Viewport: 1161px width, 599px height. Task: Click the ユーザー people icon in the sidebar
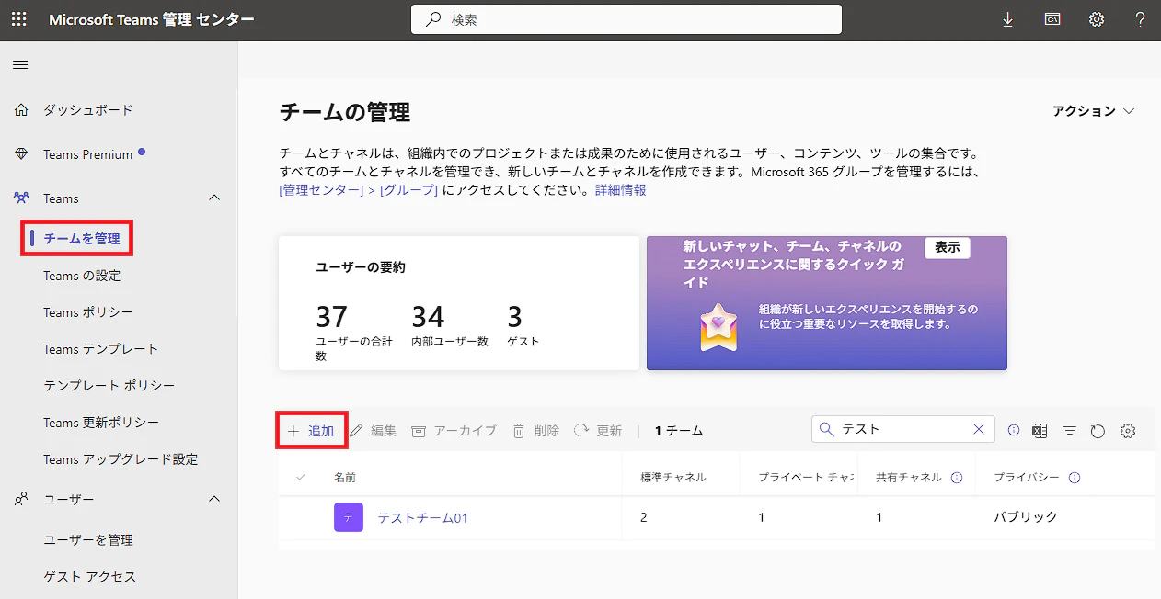(x=21, y=499)
